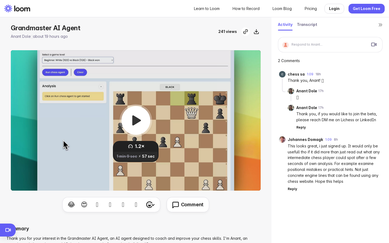The height and width of the screenshot is (243, 389).
Task: Click Johannes Domagk's profile picture
Action: click(282, 140)
